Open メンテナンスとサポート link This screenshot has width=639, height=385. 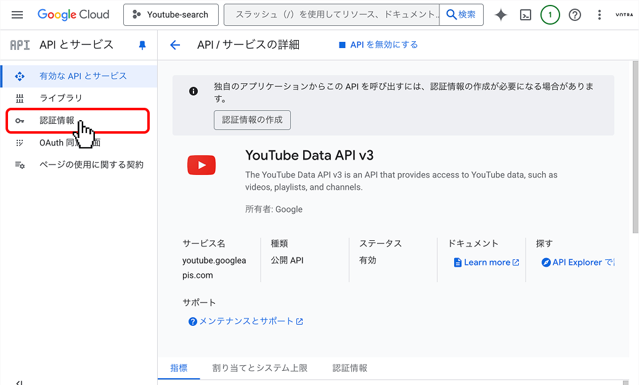tap(246, 322)
